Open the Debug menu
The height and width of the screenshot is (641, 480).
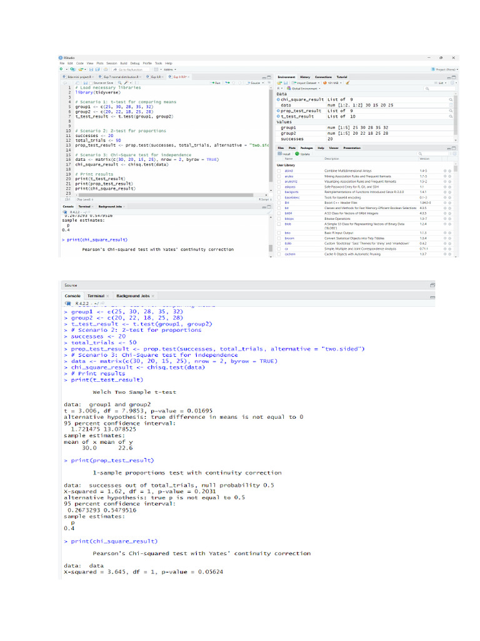pyautogui.click(x=135, y=63)
